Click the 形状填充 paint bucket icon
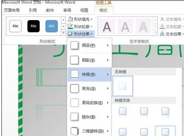Viewport: 184px width, 136px height. coord(71,19)
